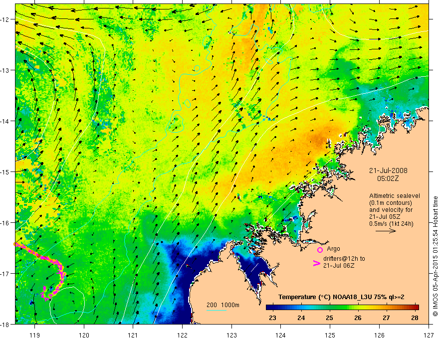This screenshot has height=339, width=439.
Task: Click the 'Argo' legend label
Action: (x=333, y=249)
